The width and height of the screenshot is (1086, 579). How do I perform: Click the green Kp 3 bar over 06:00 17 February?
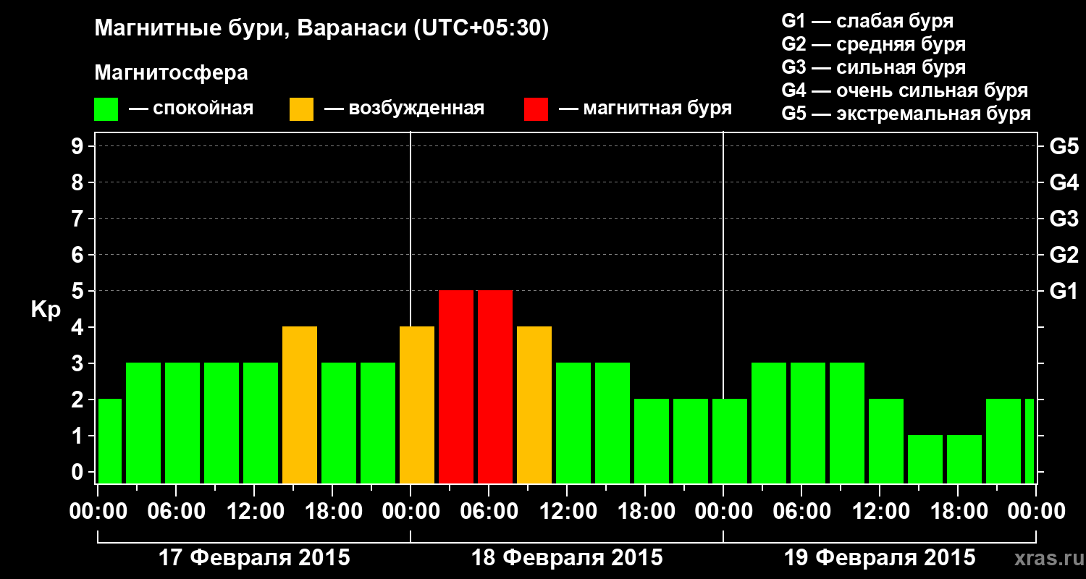(182, 423)
